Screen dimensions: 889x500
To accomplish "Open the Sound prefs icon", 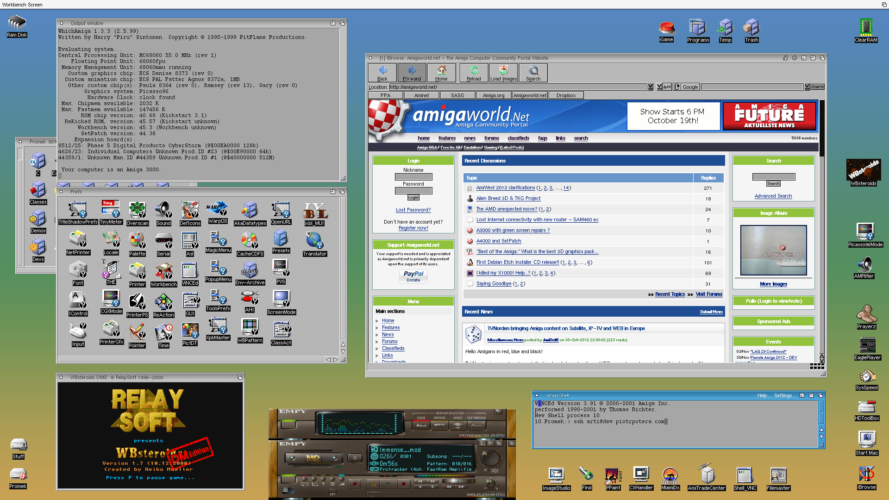I will coord(163,214).
